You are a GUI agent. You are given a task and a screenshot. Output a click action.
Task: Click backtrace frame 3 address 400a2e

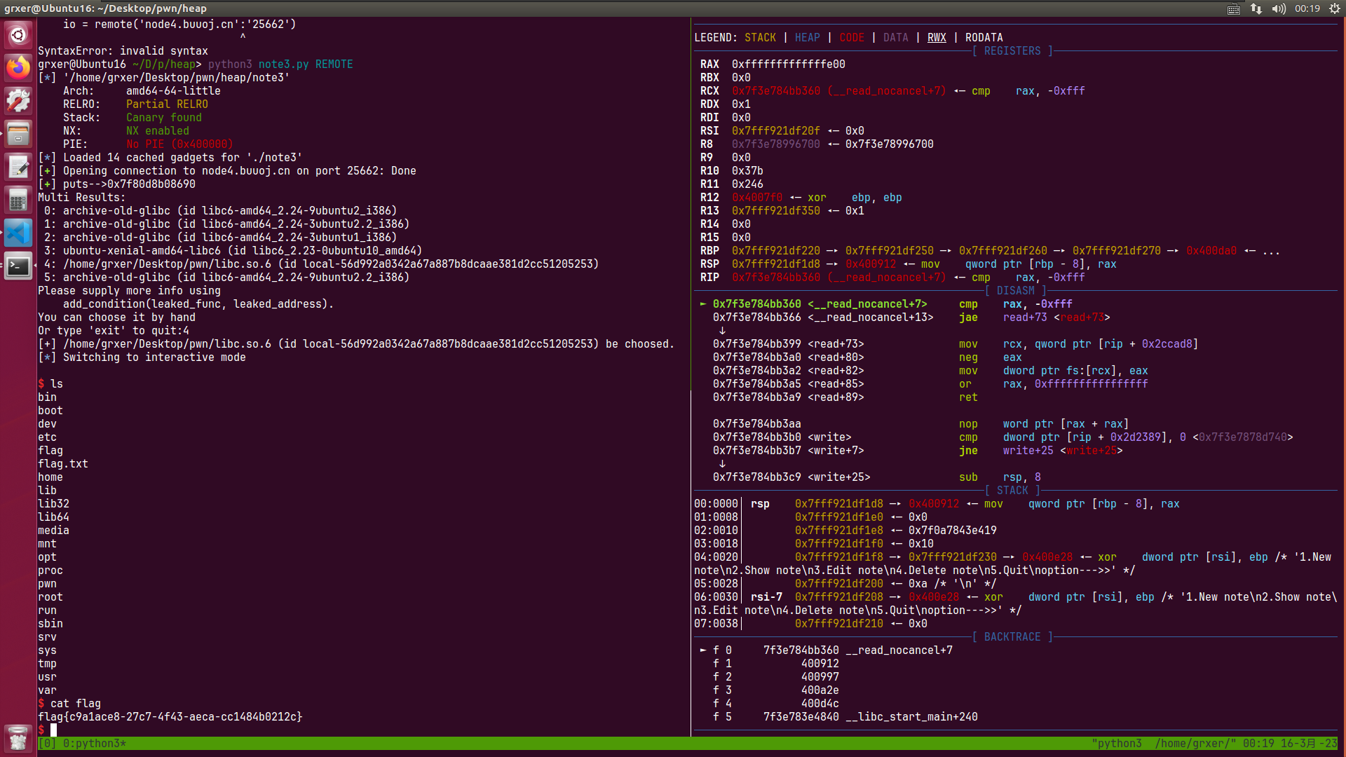tap(820, 690)
